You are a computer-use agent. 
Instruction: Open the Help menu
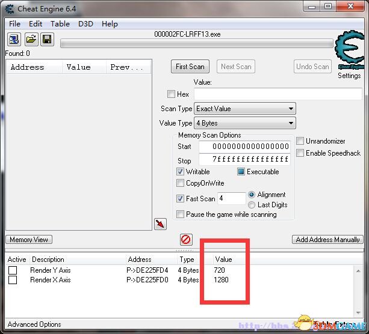110,24
